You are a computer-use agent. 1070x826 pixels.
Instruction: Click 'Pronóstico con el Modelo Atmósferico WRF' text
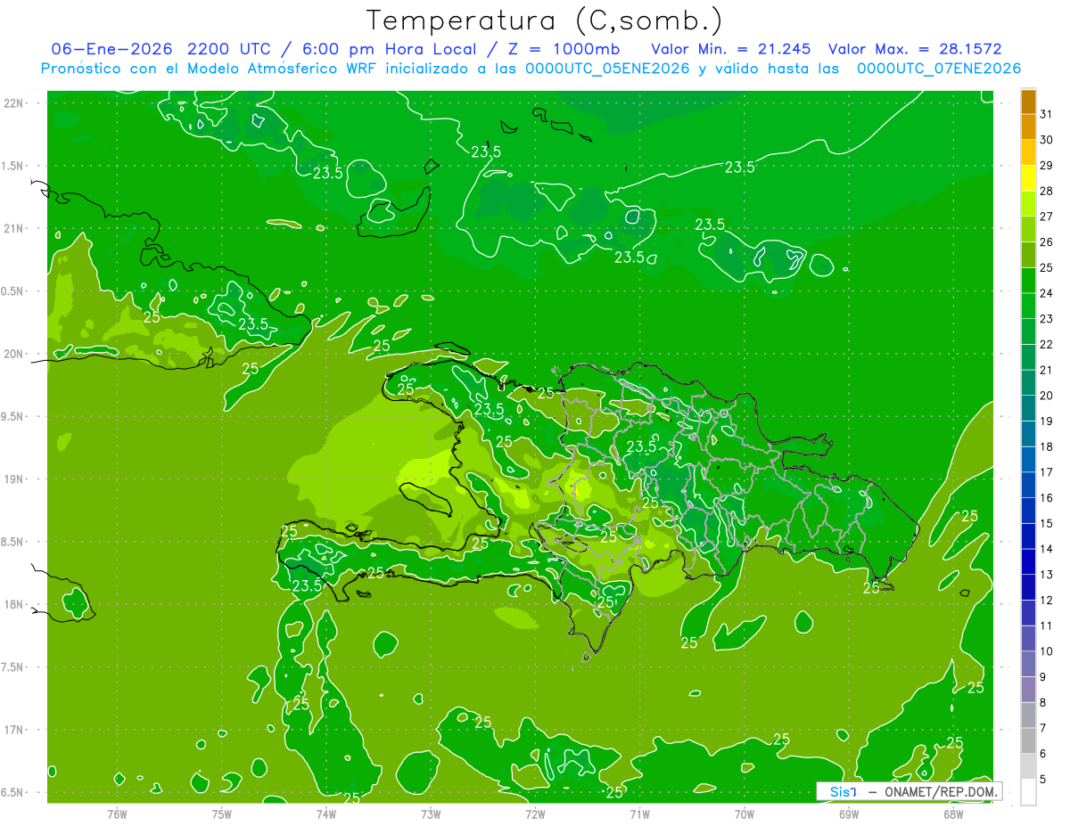210,69
